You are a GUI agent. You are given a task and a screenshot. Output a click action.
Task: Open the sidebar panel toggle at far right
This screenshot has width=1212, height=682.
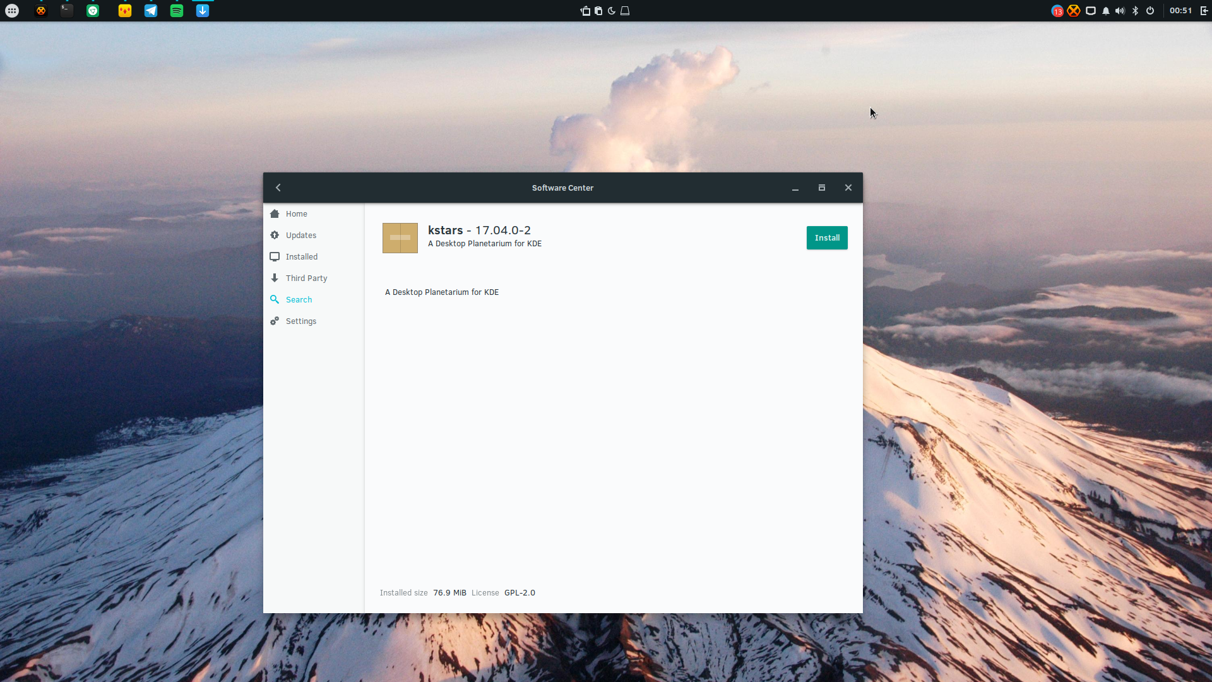(1204, 11)
